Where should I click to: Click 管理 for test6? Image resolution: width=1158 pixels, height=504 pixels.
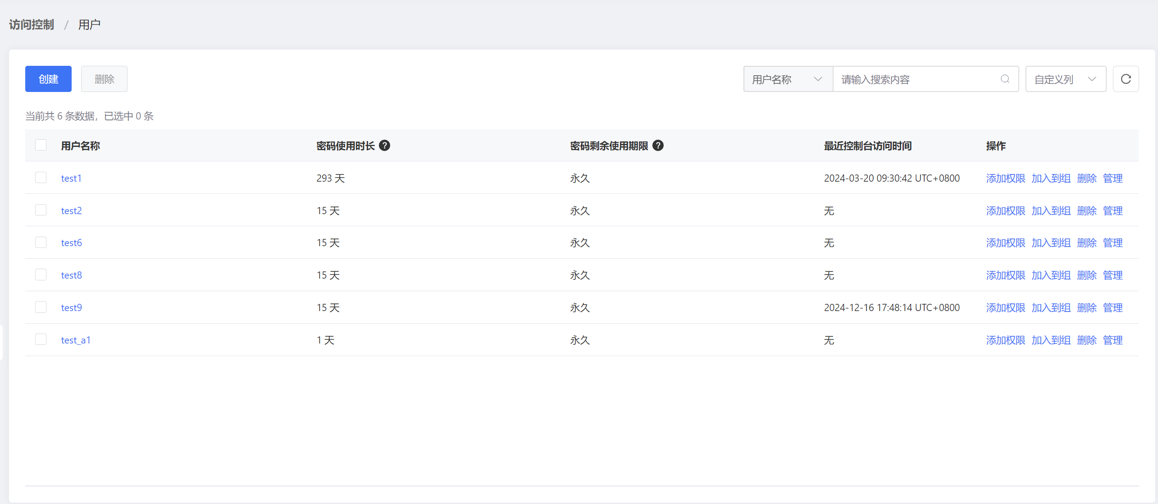1112,243
